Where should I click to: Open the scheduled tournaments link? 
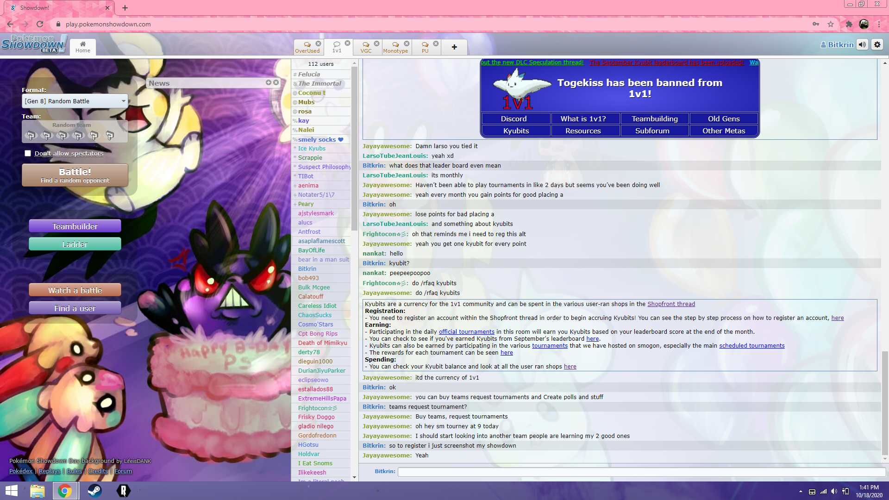pos(751,346)
